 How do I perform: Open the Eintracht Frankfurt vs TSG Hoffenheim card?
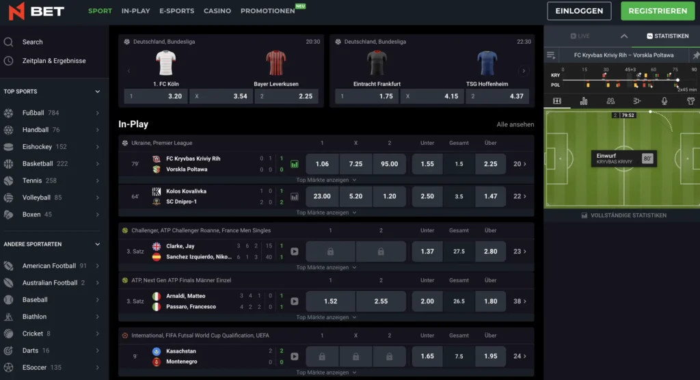pos(432,70)
